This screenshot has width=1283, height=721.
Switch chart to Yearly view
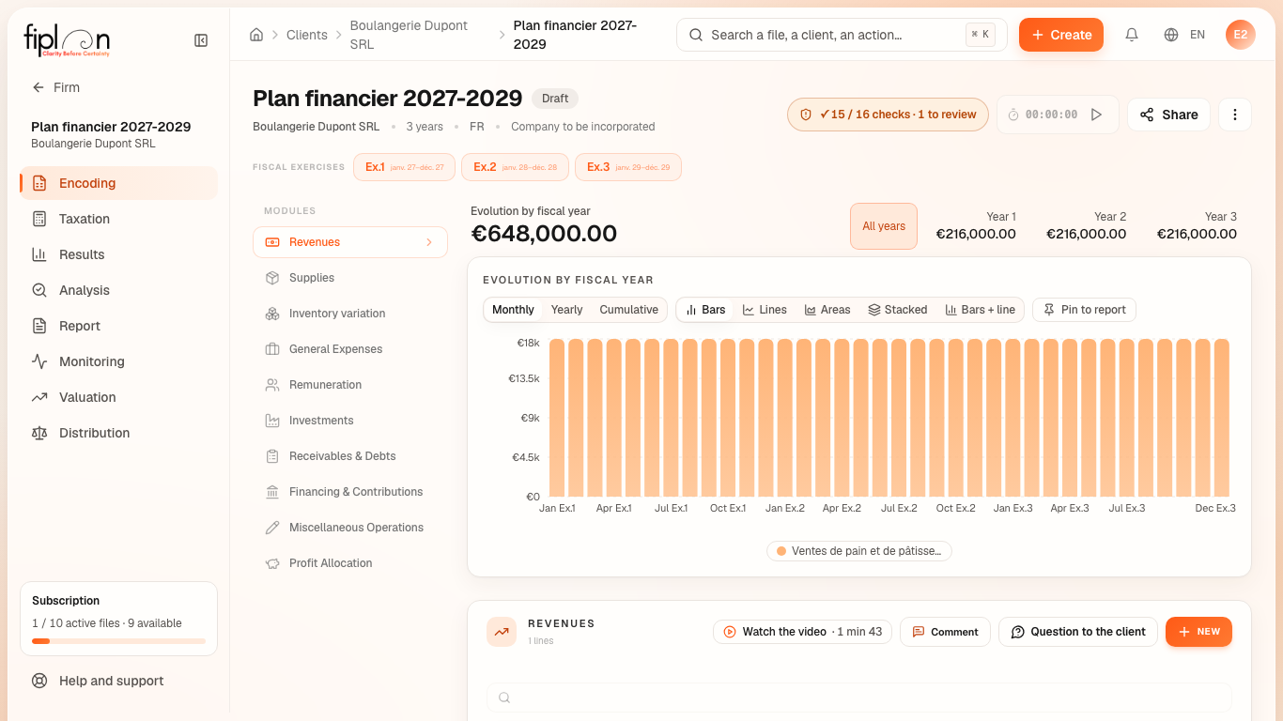click(566, 310)
